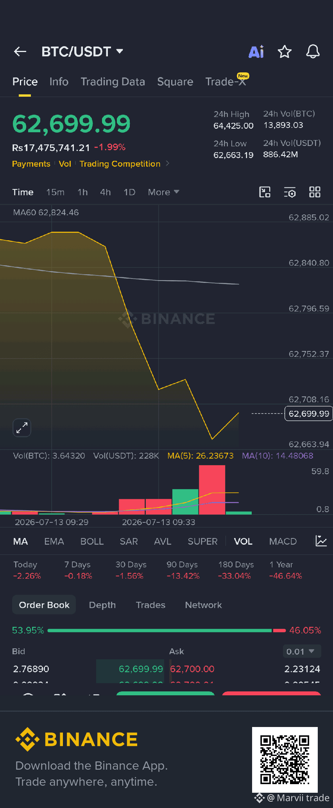This screenshot has height=808, width=333.
Task: Add BTC/USDT to favorites star
Action: pos(285,51)
